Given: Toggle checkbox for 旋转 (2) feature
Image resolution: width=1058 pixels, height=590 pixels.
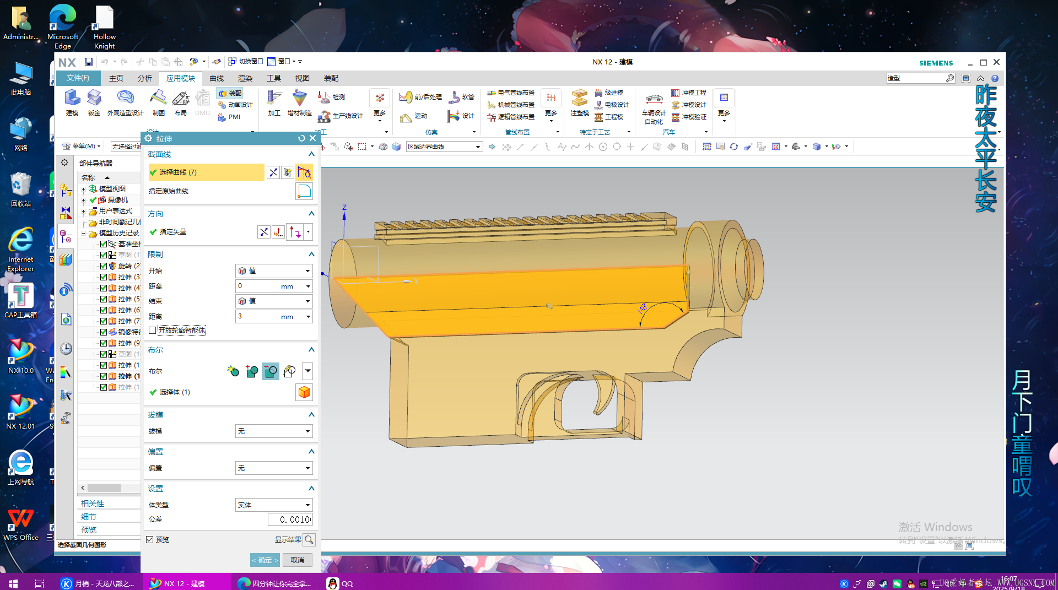Looking at the screenshot, I should 104,266.
